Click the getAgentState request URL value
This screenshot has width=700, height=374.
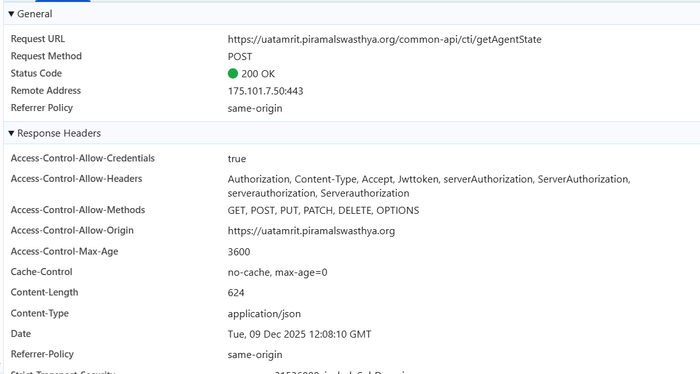(384, 40)
